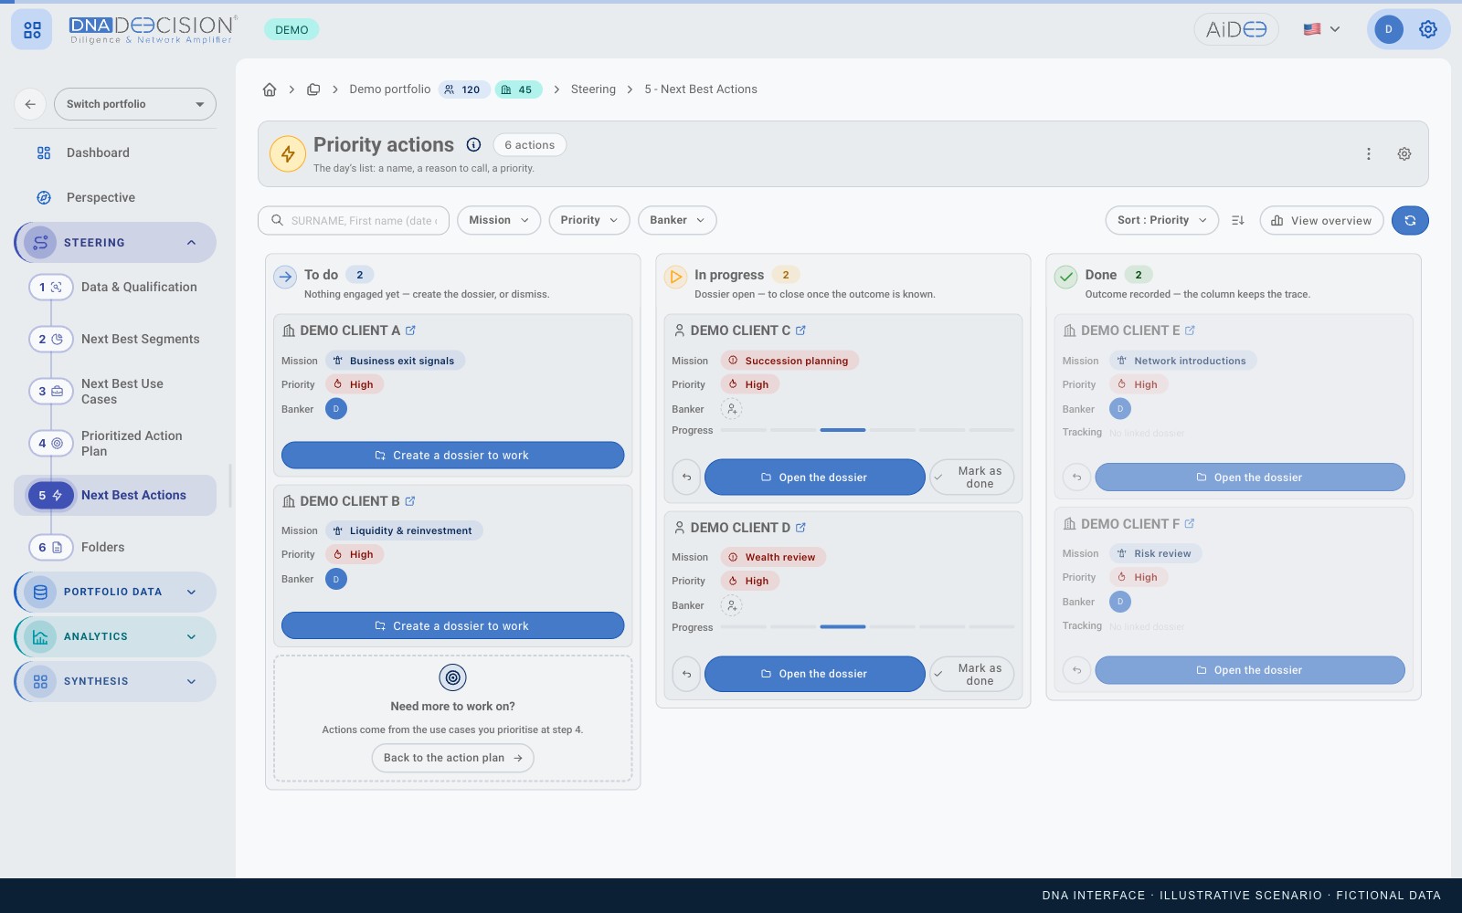Open DEMO CLIENT C external link icon
The height and width of the screenshot is (913, 1462).
tap(800, 331)
